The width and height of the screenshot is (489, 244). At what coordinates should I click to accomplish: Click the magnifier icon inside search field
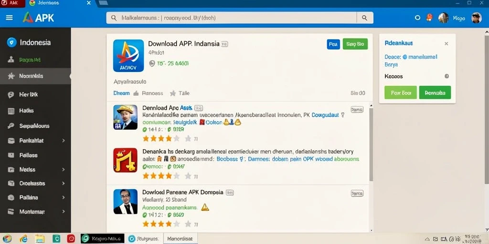(114, 18)
